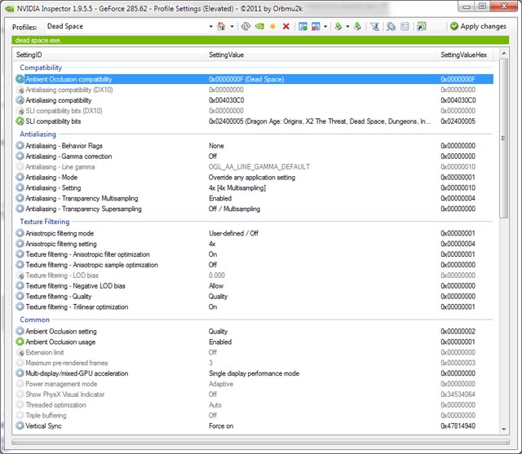Open the Profiles dropdown list arrow
Viewport: 522px width, 454px height.
click(x=210, y=26)
